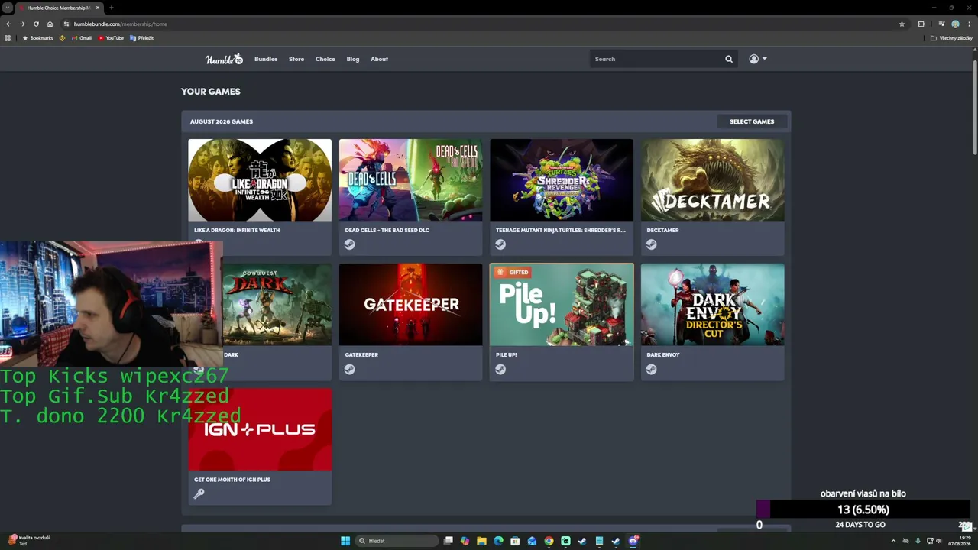Open the Blog menu item
This screenshot has height=550, width=978.
point(353,59)
